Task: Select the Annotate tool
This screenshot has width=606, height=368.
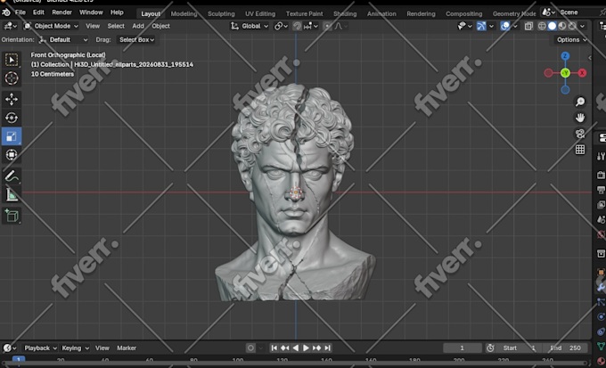Action: pyautogui.click(x=12, y=176)
